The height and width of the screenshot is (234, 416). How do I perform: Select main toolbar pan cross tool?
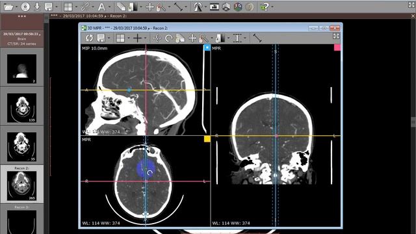149,6
